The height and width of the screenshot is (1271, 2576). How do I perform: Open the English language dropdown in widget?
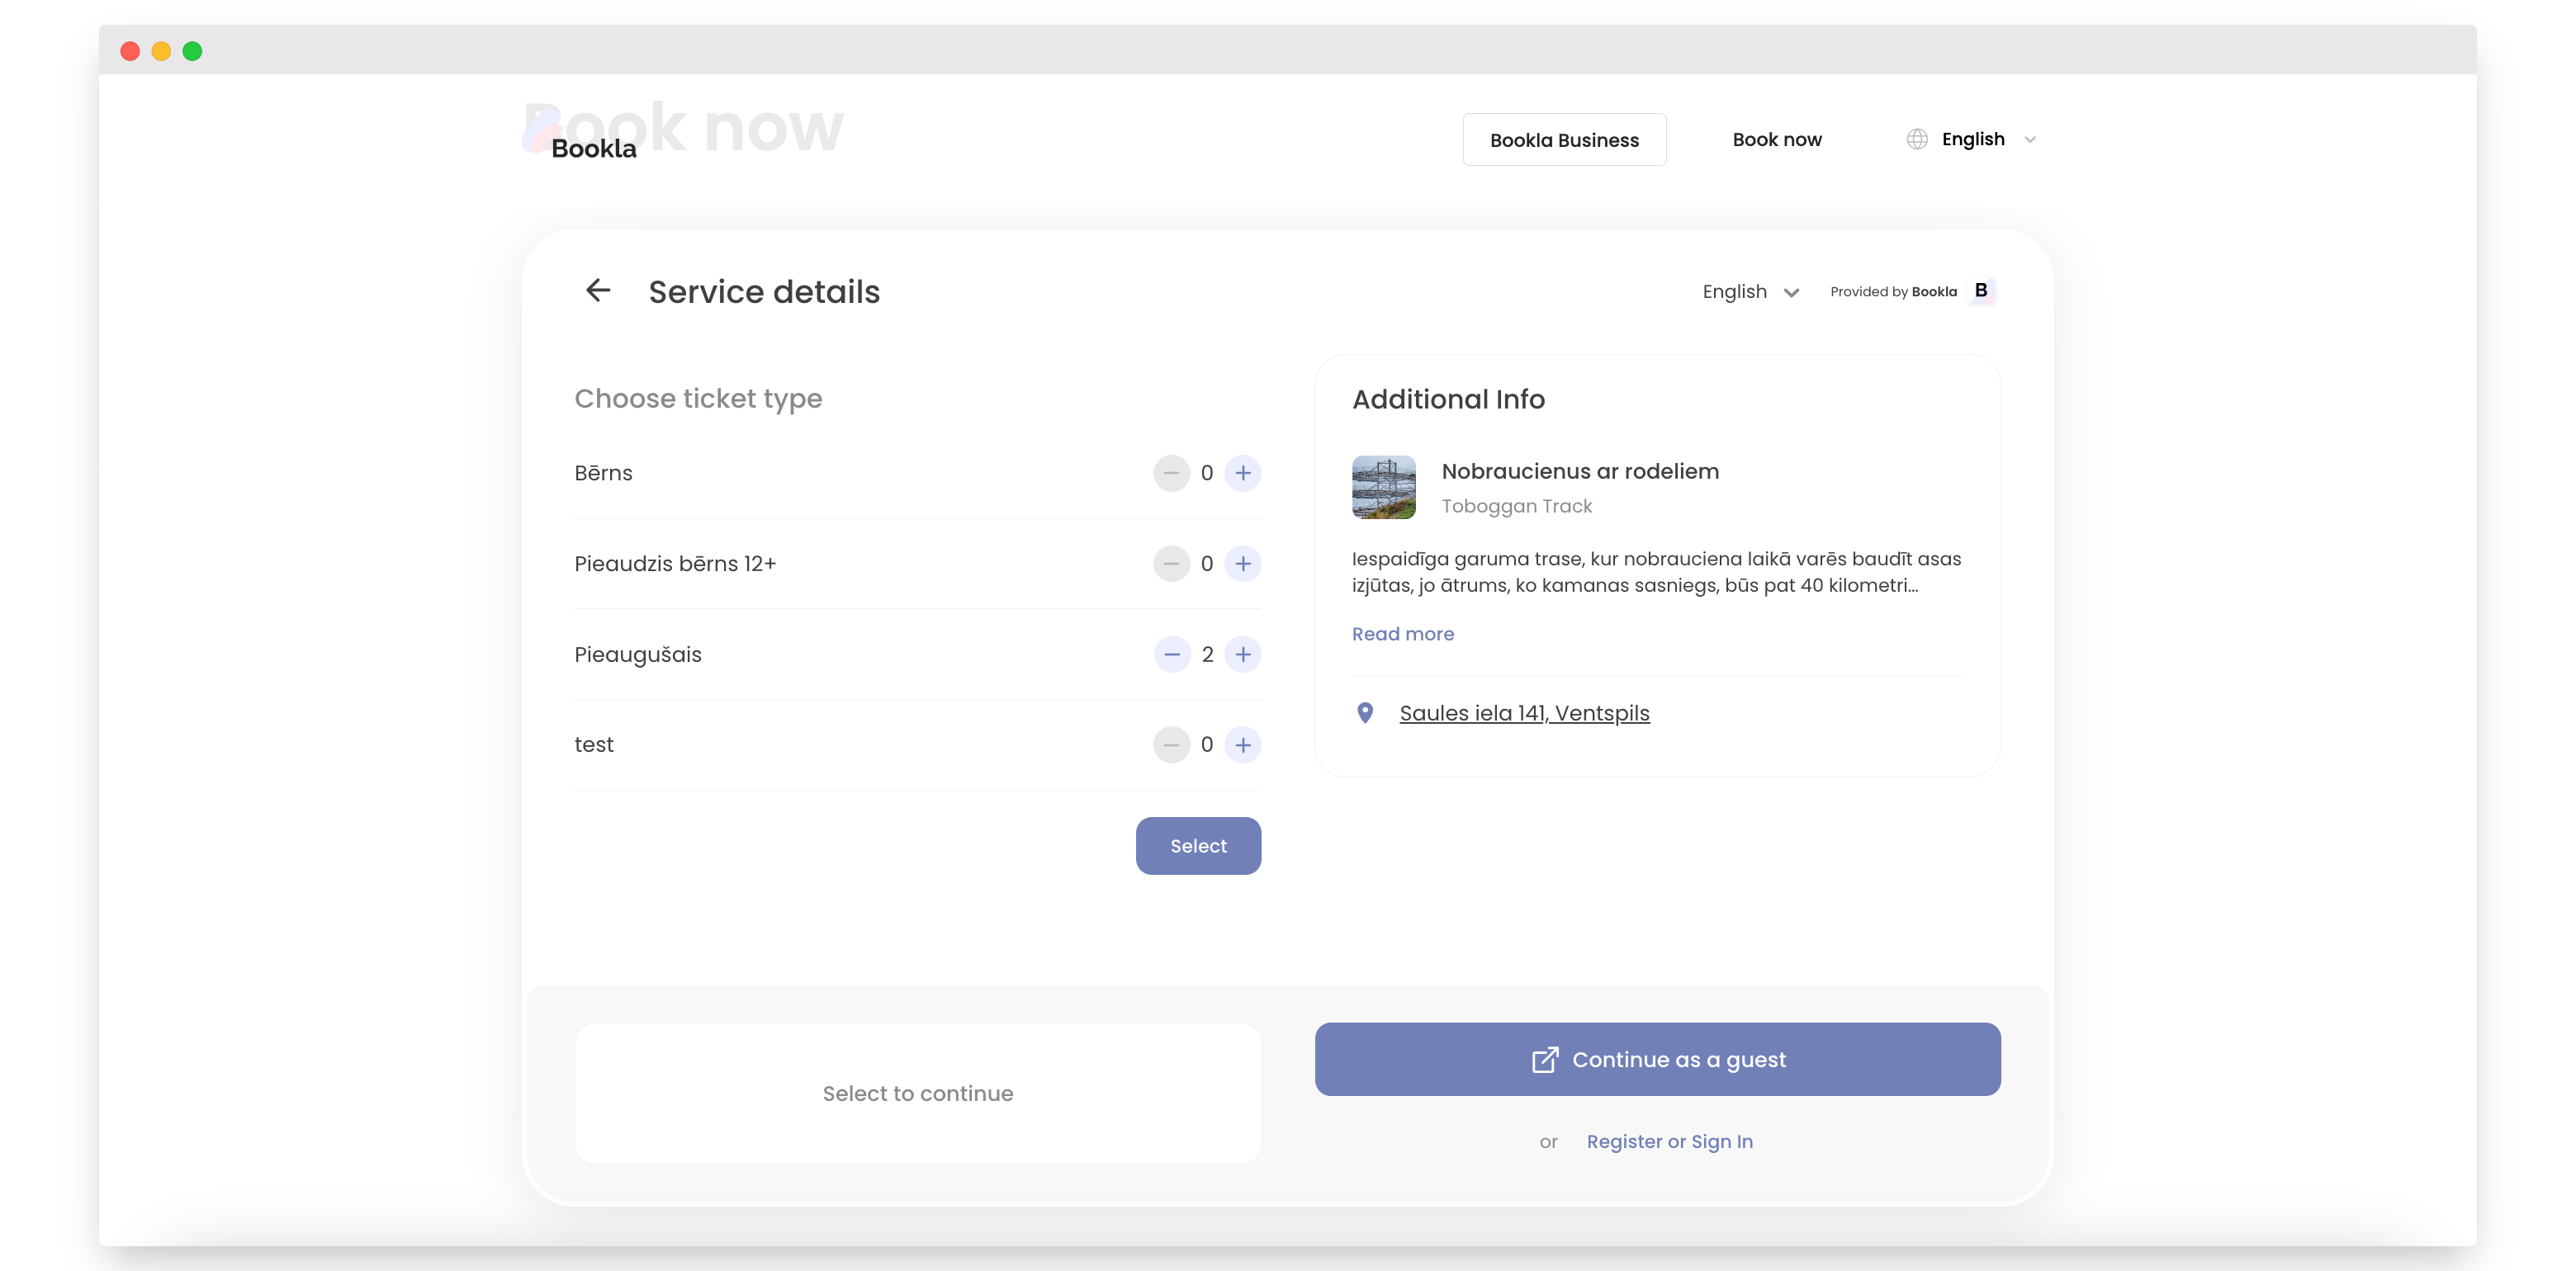(x=1750, y=292)
